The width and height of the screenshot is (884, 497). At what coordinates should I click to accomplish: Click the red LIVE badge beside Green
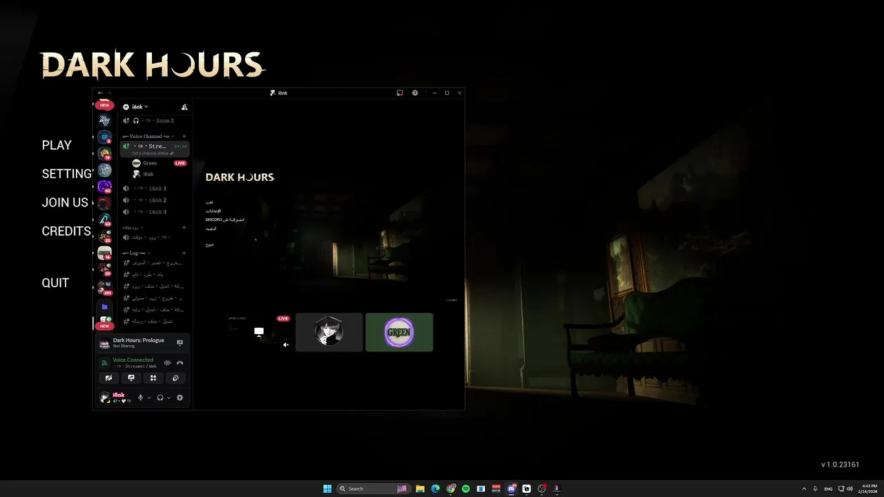(180, 164)
